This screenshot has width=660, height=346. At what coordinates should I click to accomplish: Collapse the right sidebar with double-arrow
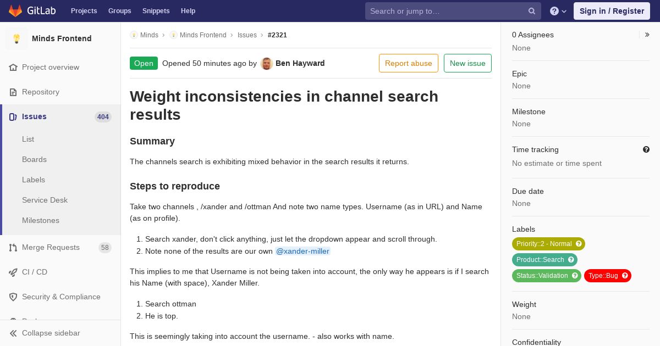coord(647,35)
